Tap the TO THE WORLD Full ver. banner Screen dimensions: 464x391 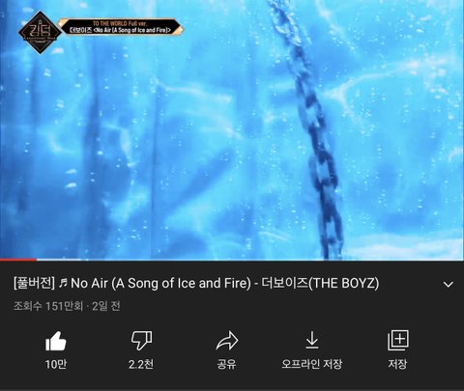121,27
